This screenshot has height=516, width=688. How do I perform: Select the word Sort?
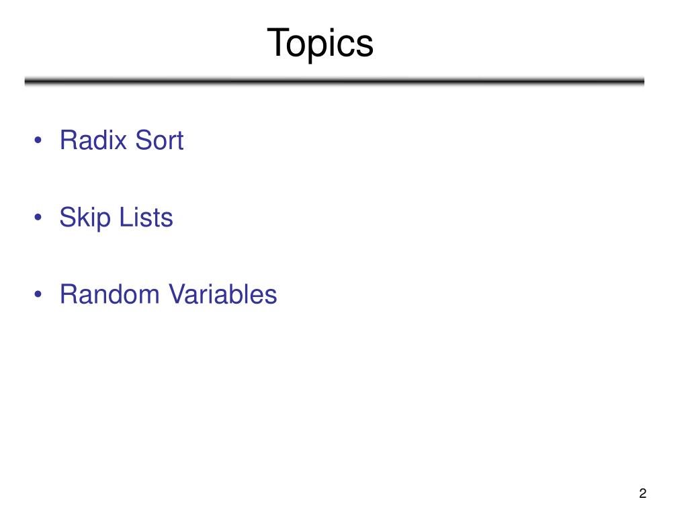159,140
